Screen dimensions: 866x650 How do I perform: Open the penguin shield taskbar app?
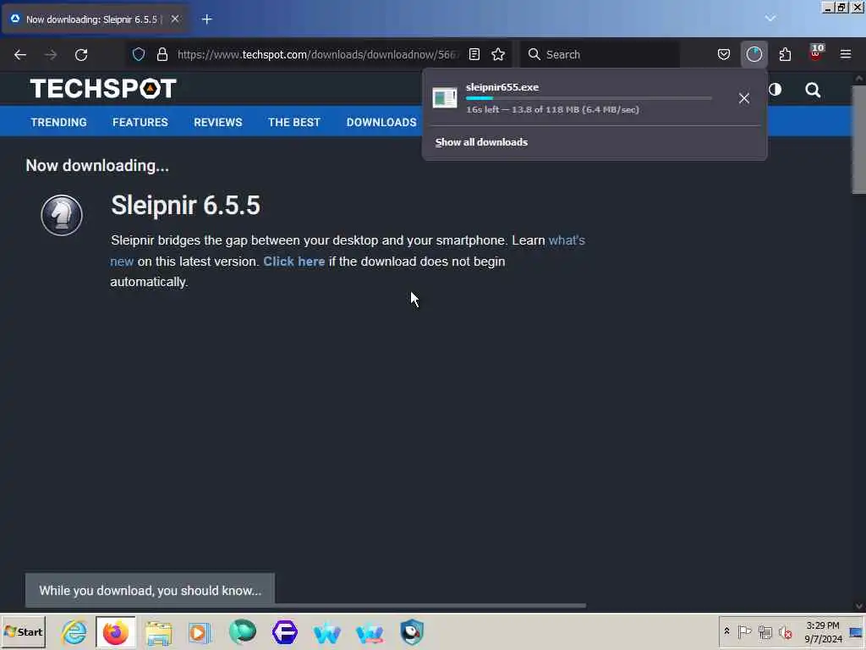click(x=412, y=632)
